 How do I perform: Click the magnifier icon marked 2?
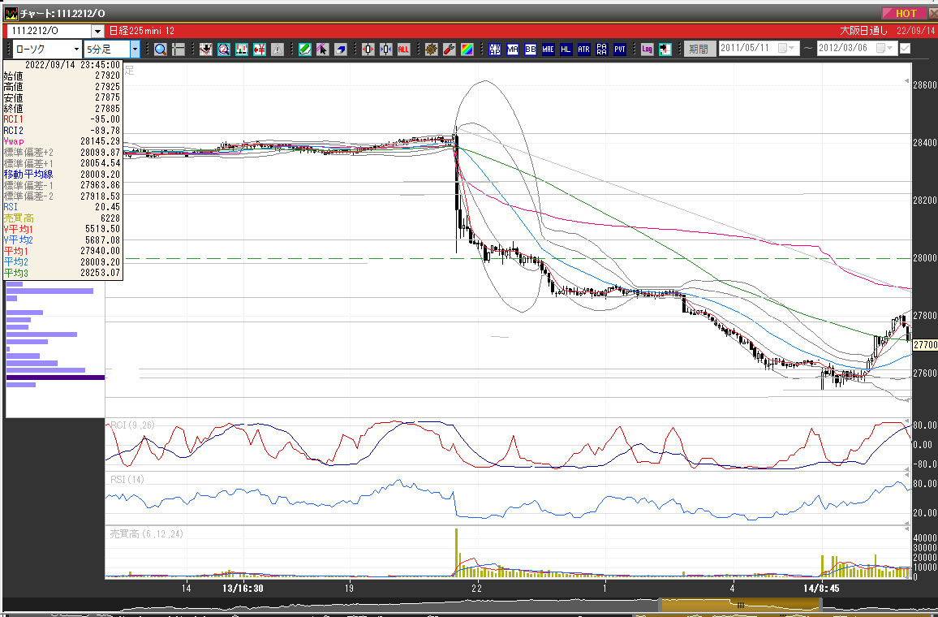[x=224, y=49]
